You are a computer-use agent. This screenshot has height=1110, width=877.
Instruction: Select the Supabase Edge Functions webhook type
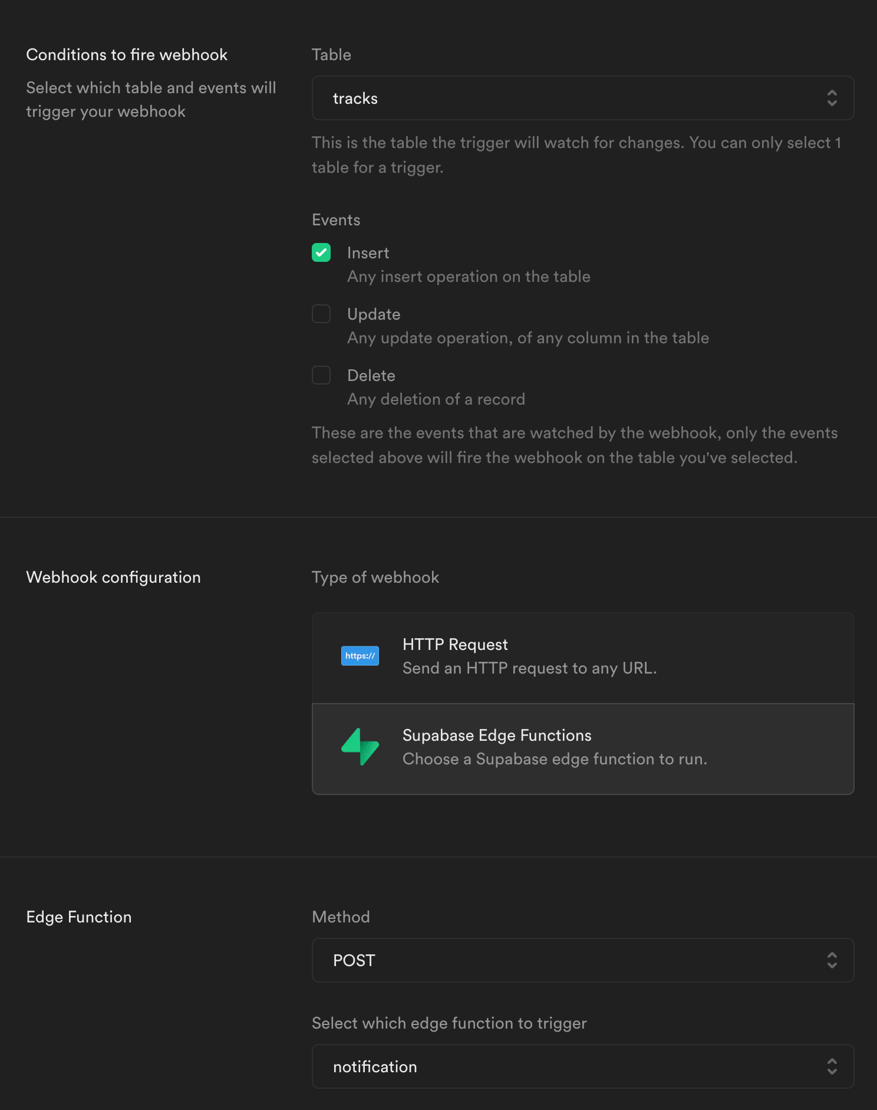[582, 747]
